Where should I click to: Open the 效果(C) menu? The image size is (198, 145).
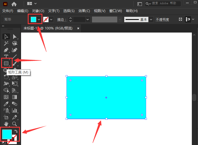click(84, 11)
